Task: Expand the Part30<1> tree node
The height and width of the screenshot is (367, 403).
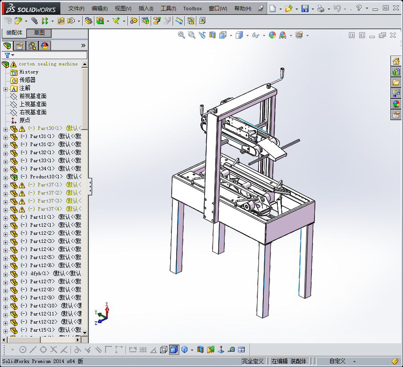Action: [5, 130]
